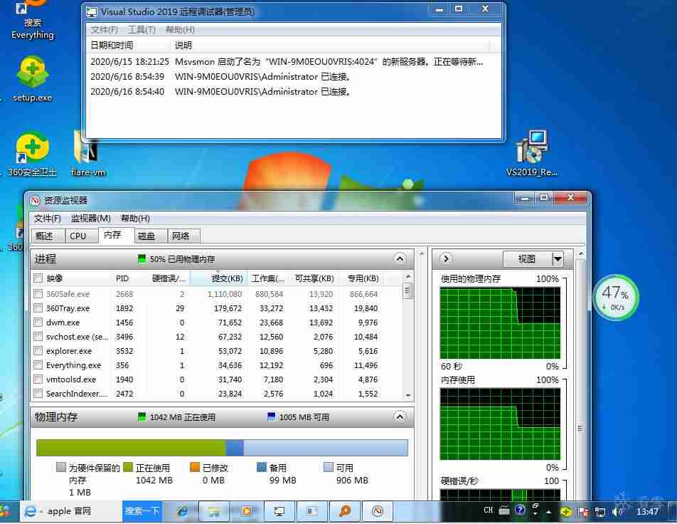
Task: Click the 360 memory usage 47% floating ball
Action: pos(615,298)
